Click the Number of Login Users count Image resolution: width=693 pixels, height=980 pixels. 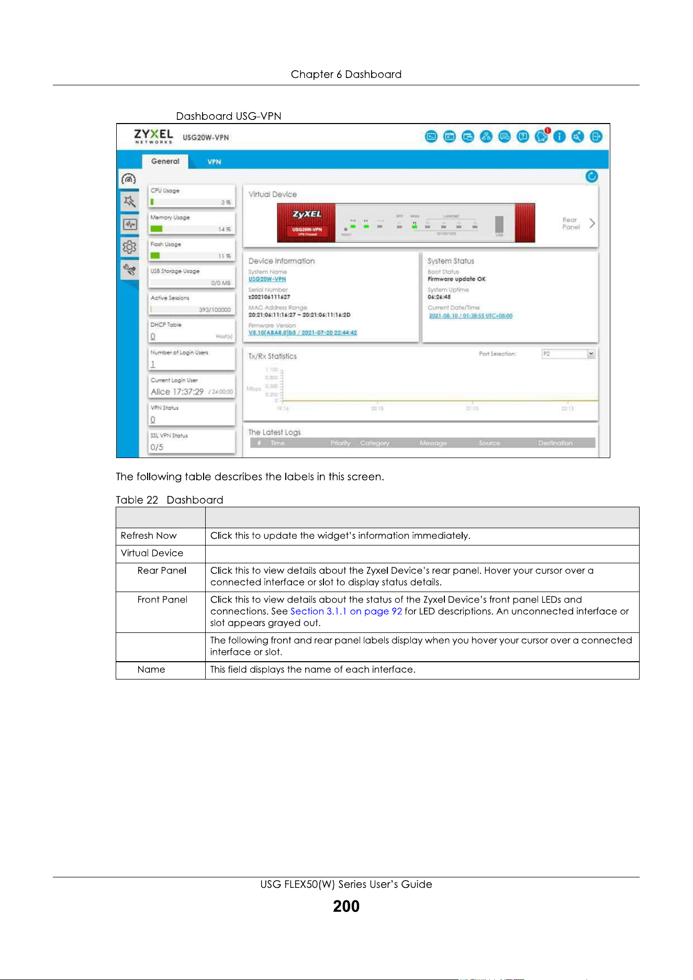pos(153,364)
